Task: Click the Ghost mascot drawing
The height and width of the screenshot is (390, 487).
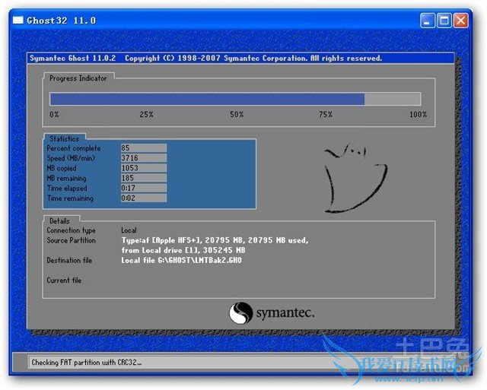Action: pyautogui.click(x=355, y=178)
